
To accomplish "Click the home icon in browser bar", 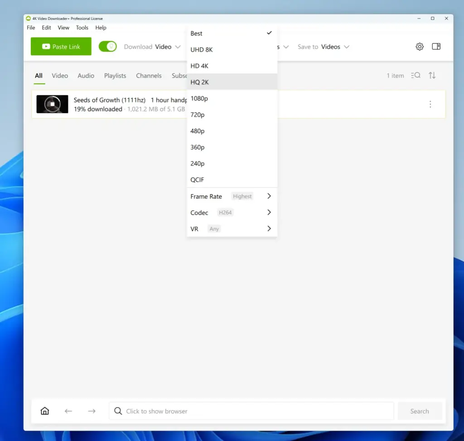I will [x=45, y=411].
